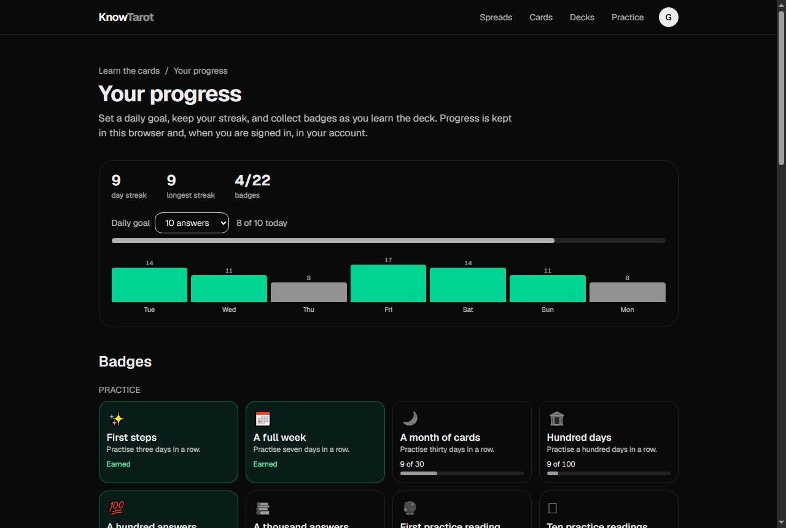Click the daily goal progress bar
Viewport: 786px width, 528px height.
coord(389,241)
